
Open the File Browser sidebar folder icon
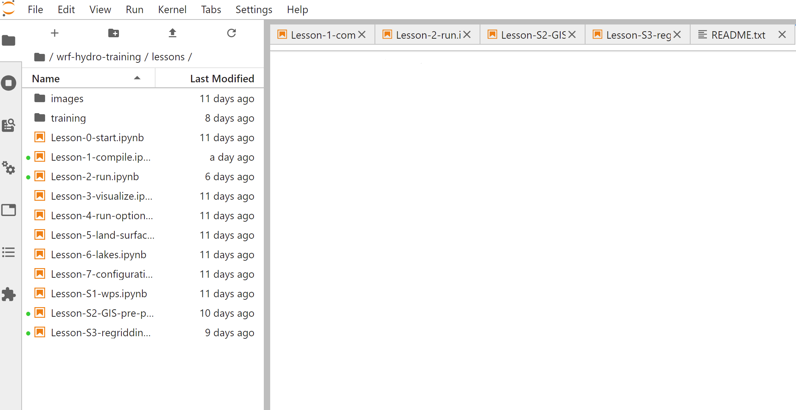[9, 40]
